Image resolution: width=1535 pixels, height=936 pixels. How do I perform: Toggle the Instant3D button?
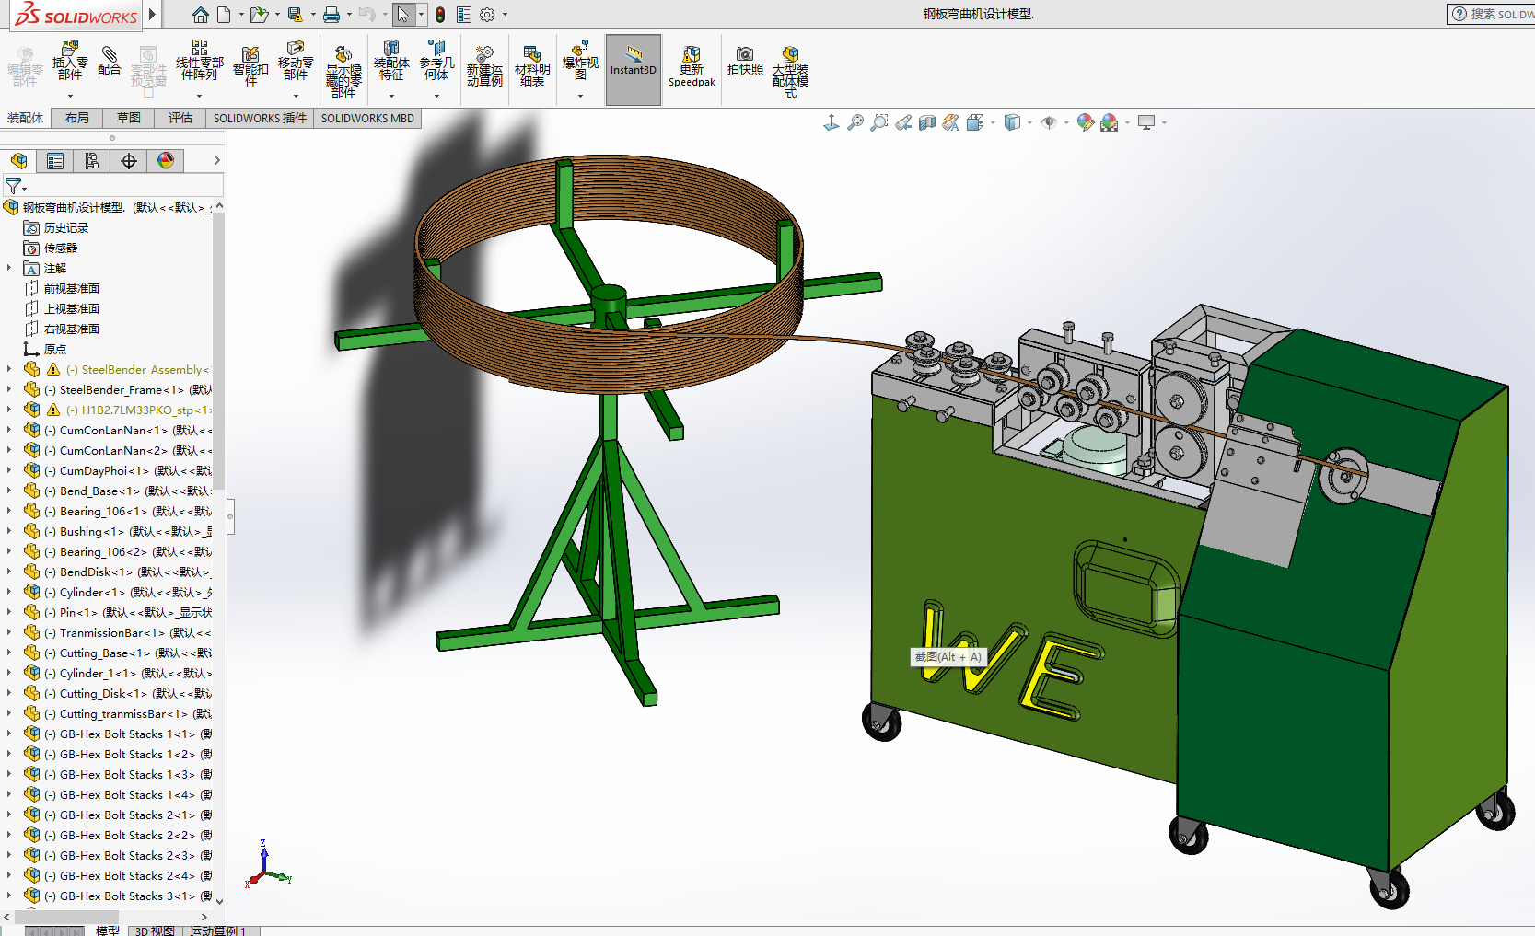pyautogui.click(x=633, y=69)
